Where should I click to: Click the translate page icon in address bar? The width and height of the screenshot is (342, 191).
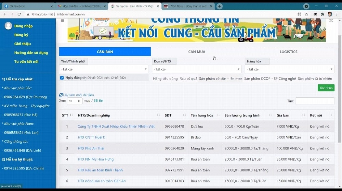[x=299, y=14]
